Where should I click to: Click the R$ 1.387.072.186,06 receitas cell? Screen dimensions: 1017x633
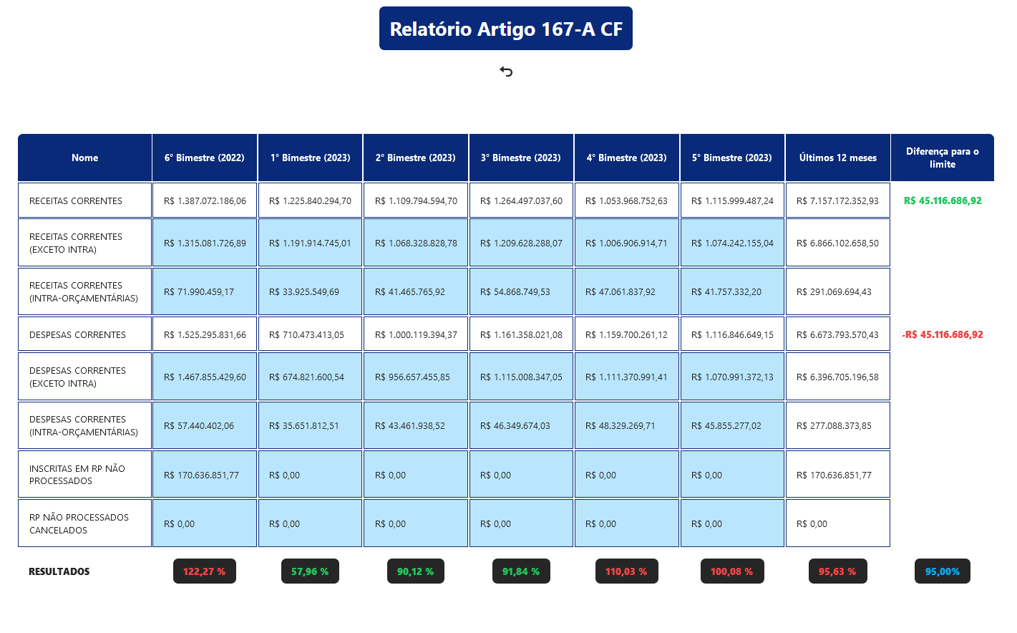pyautogui.click(x=205, y=200)
